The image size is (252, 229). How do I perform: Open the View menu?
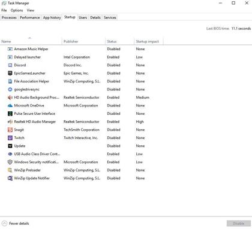[x=31, y=10]
